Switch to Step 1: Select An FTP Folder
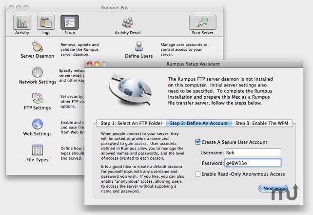The height and width of the screenshot is (215, 313). coord(131,123)
